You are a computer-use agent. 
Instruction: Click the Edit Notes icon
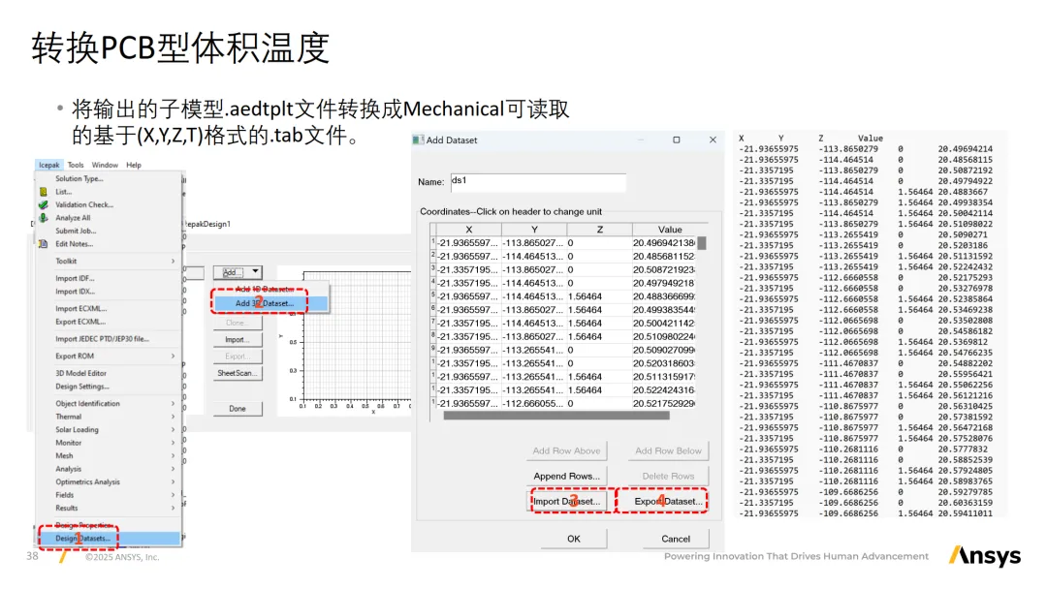[x=44, y=243]
